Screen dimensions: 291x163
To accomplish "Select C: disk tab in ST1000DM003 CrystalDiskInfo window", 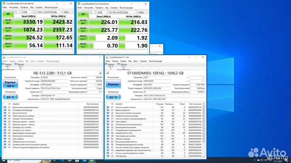I will (x=111, y=66).
